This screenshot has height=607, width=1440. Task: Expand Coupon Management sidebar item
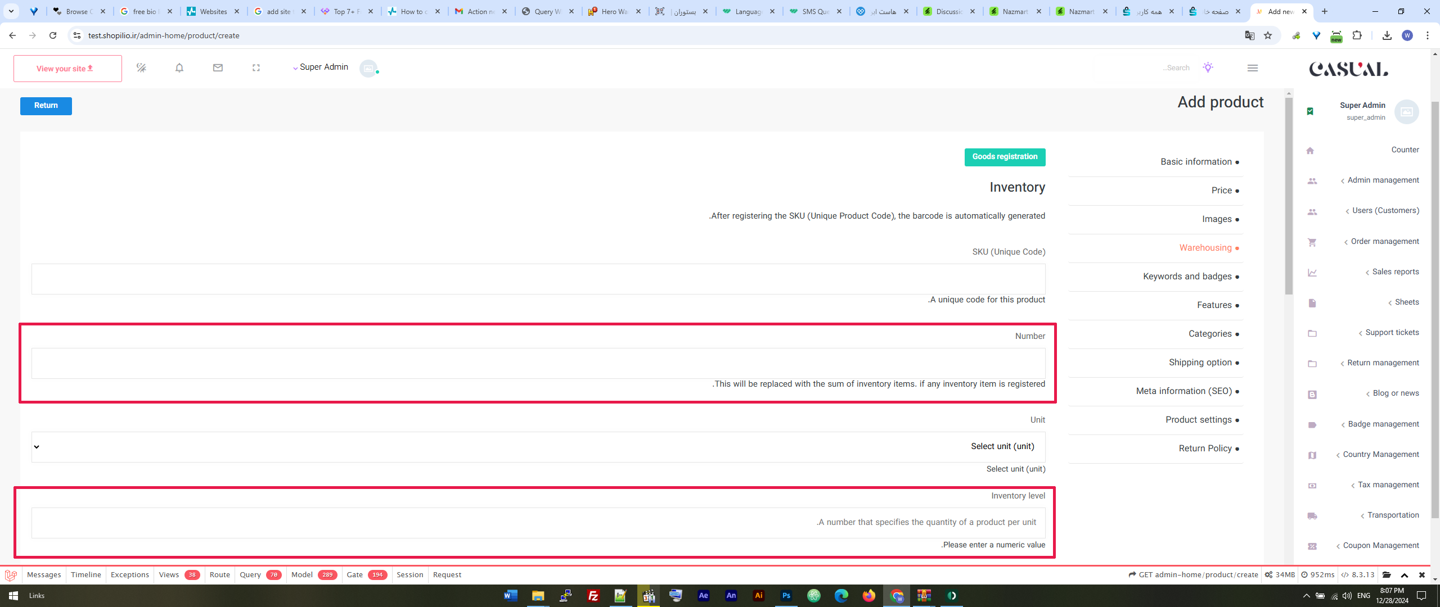coord(1380,546)
